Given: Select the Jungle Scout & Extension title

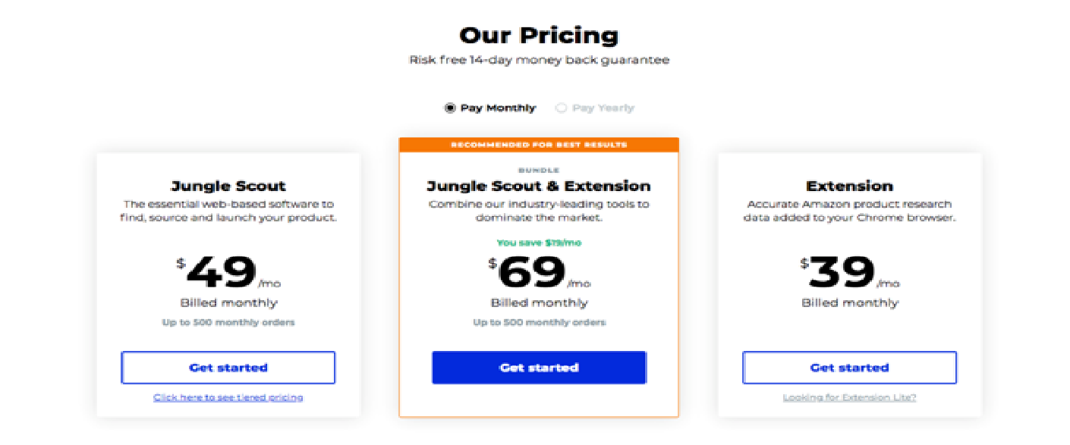Looking at the screenshot, I should coord(539,186).
